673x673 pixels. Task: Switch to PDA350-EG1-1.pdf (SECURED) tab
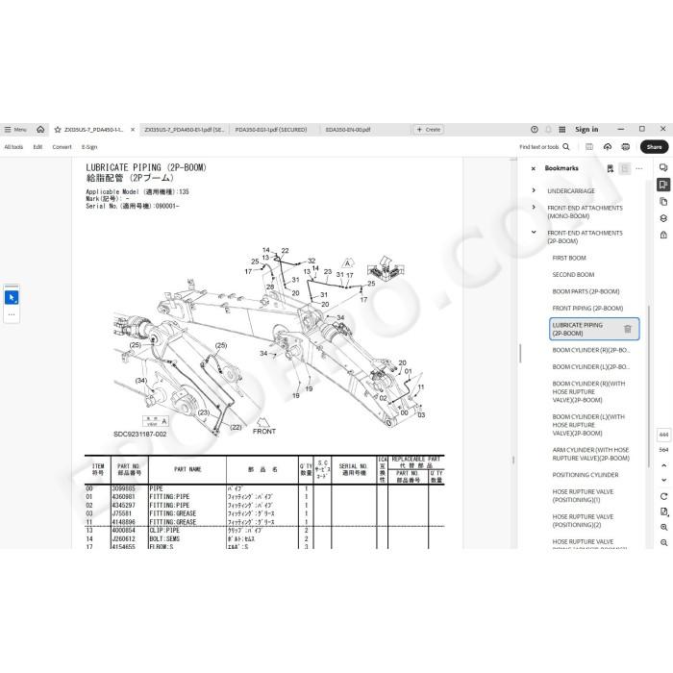271,129
